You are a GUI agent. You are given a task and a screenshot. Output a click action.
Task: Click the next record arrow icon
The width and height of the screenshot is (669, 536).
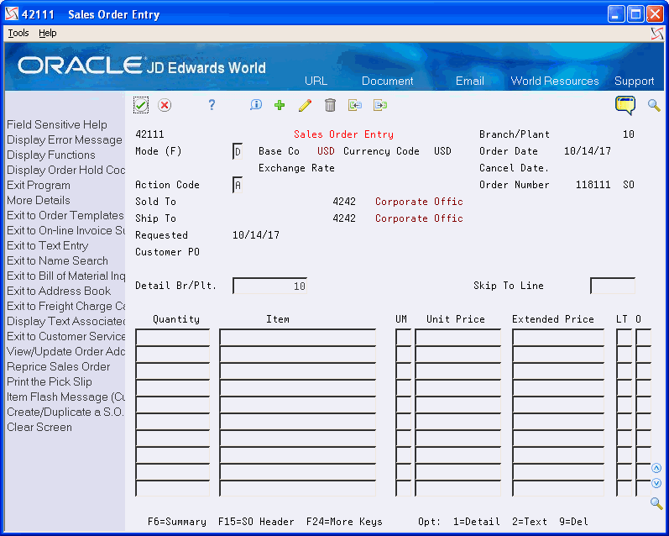click(x=380, y=105)
